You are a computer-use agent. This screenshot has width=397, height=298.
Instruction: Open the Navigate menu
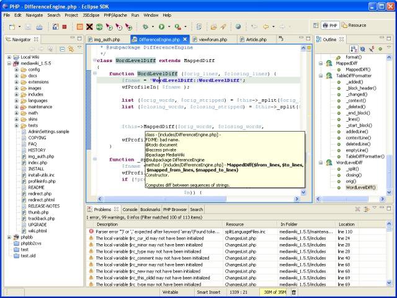coord(34,14)
